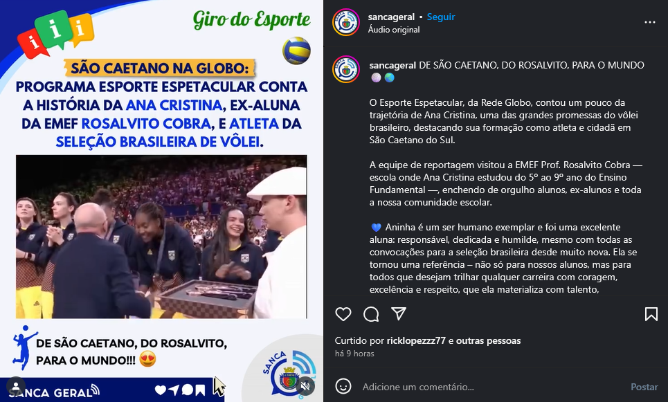Open the emoji picker smiley icon
This screenshot has width=668, height=402.
coord(343,387)
